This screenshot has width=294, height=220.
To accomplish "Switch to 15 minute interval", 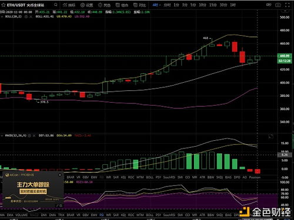I will click(x=213, y=5).
